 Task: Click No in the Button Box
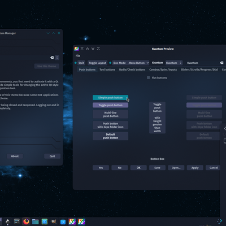coord(120,168)
